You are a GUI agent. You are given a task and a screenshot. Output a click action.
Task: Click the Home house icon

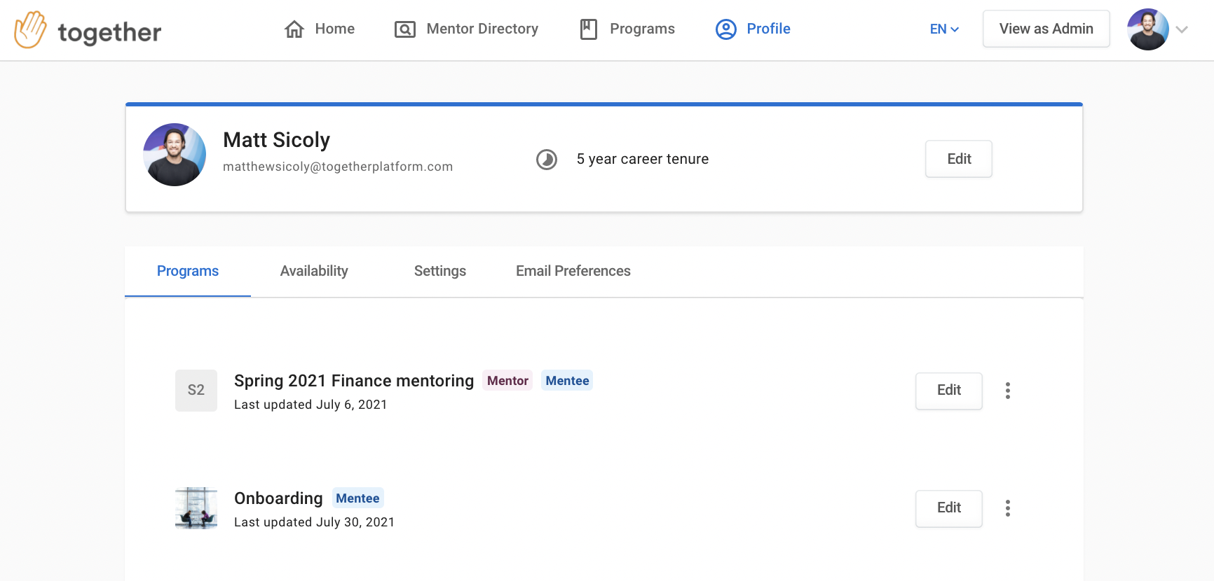coord(294,29)
